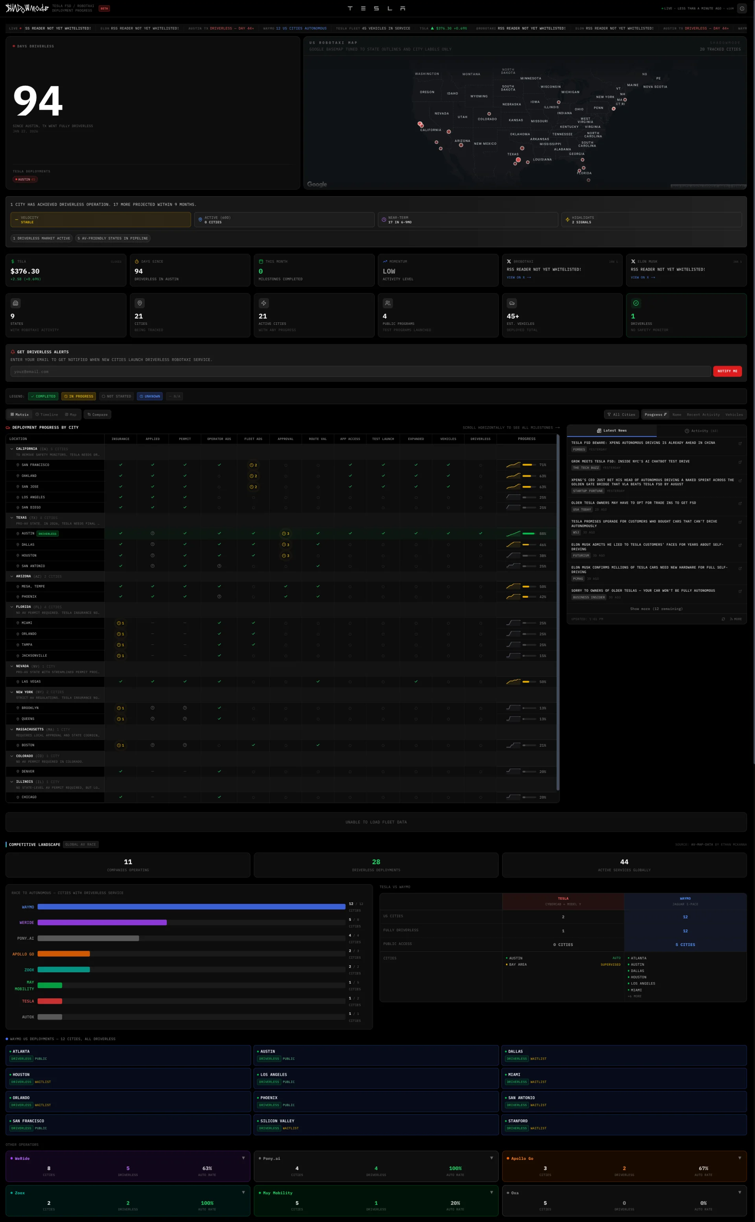Open the Activity tab in the news panel

pyautogui.click(x=701, y=431)
